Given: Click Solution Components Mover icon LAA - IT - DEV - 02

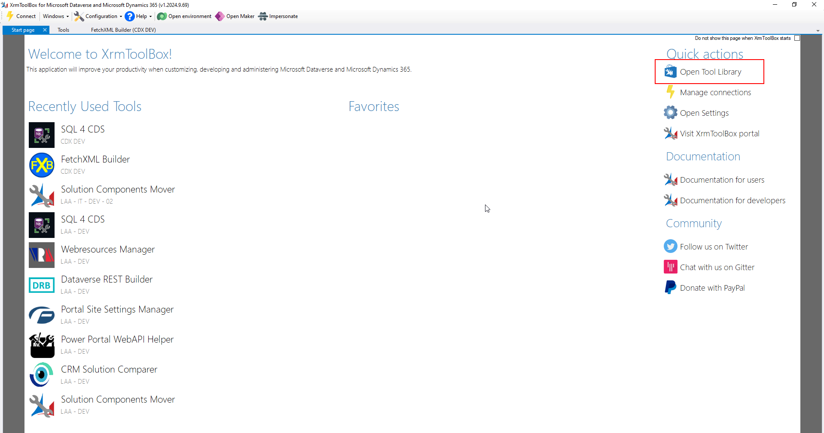Looking at the screenshot, I should click(x=42, y=195).
